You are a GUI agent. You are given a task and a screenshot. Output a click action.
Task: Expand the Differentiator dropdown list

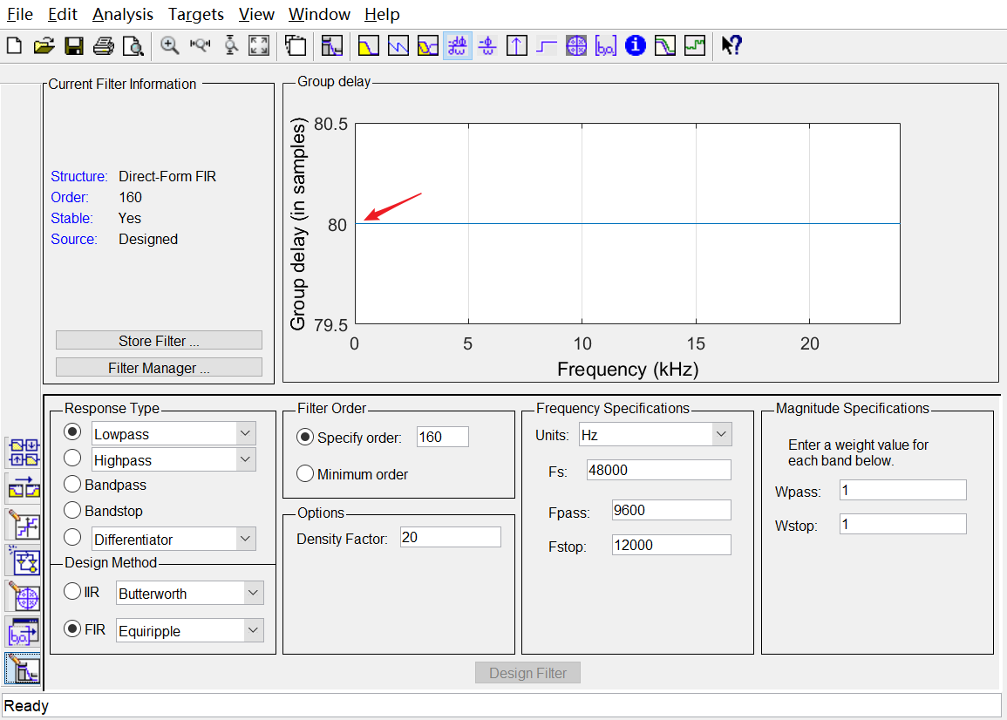click(x=245, y=539)
